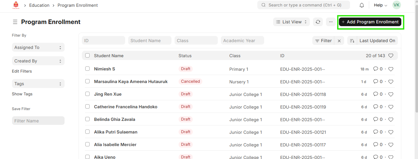Open the three-dots more options menu
The image size is (418, 159).
(331, 22)
